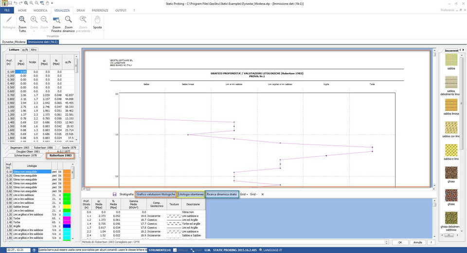Image resolution: width=467 pixels, height=253 pixels.
Task: Select the Zoom dinamico tool
Action: [x=69, y=24]
